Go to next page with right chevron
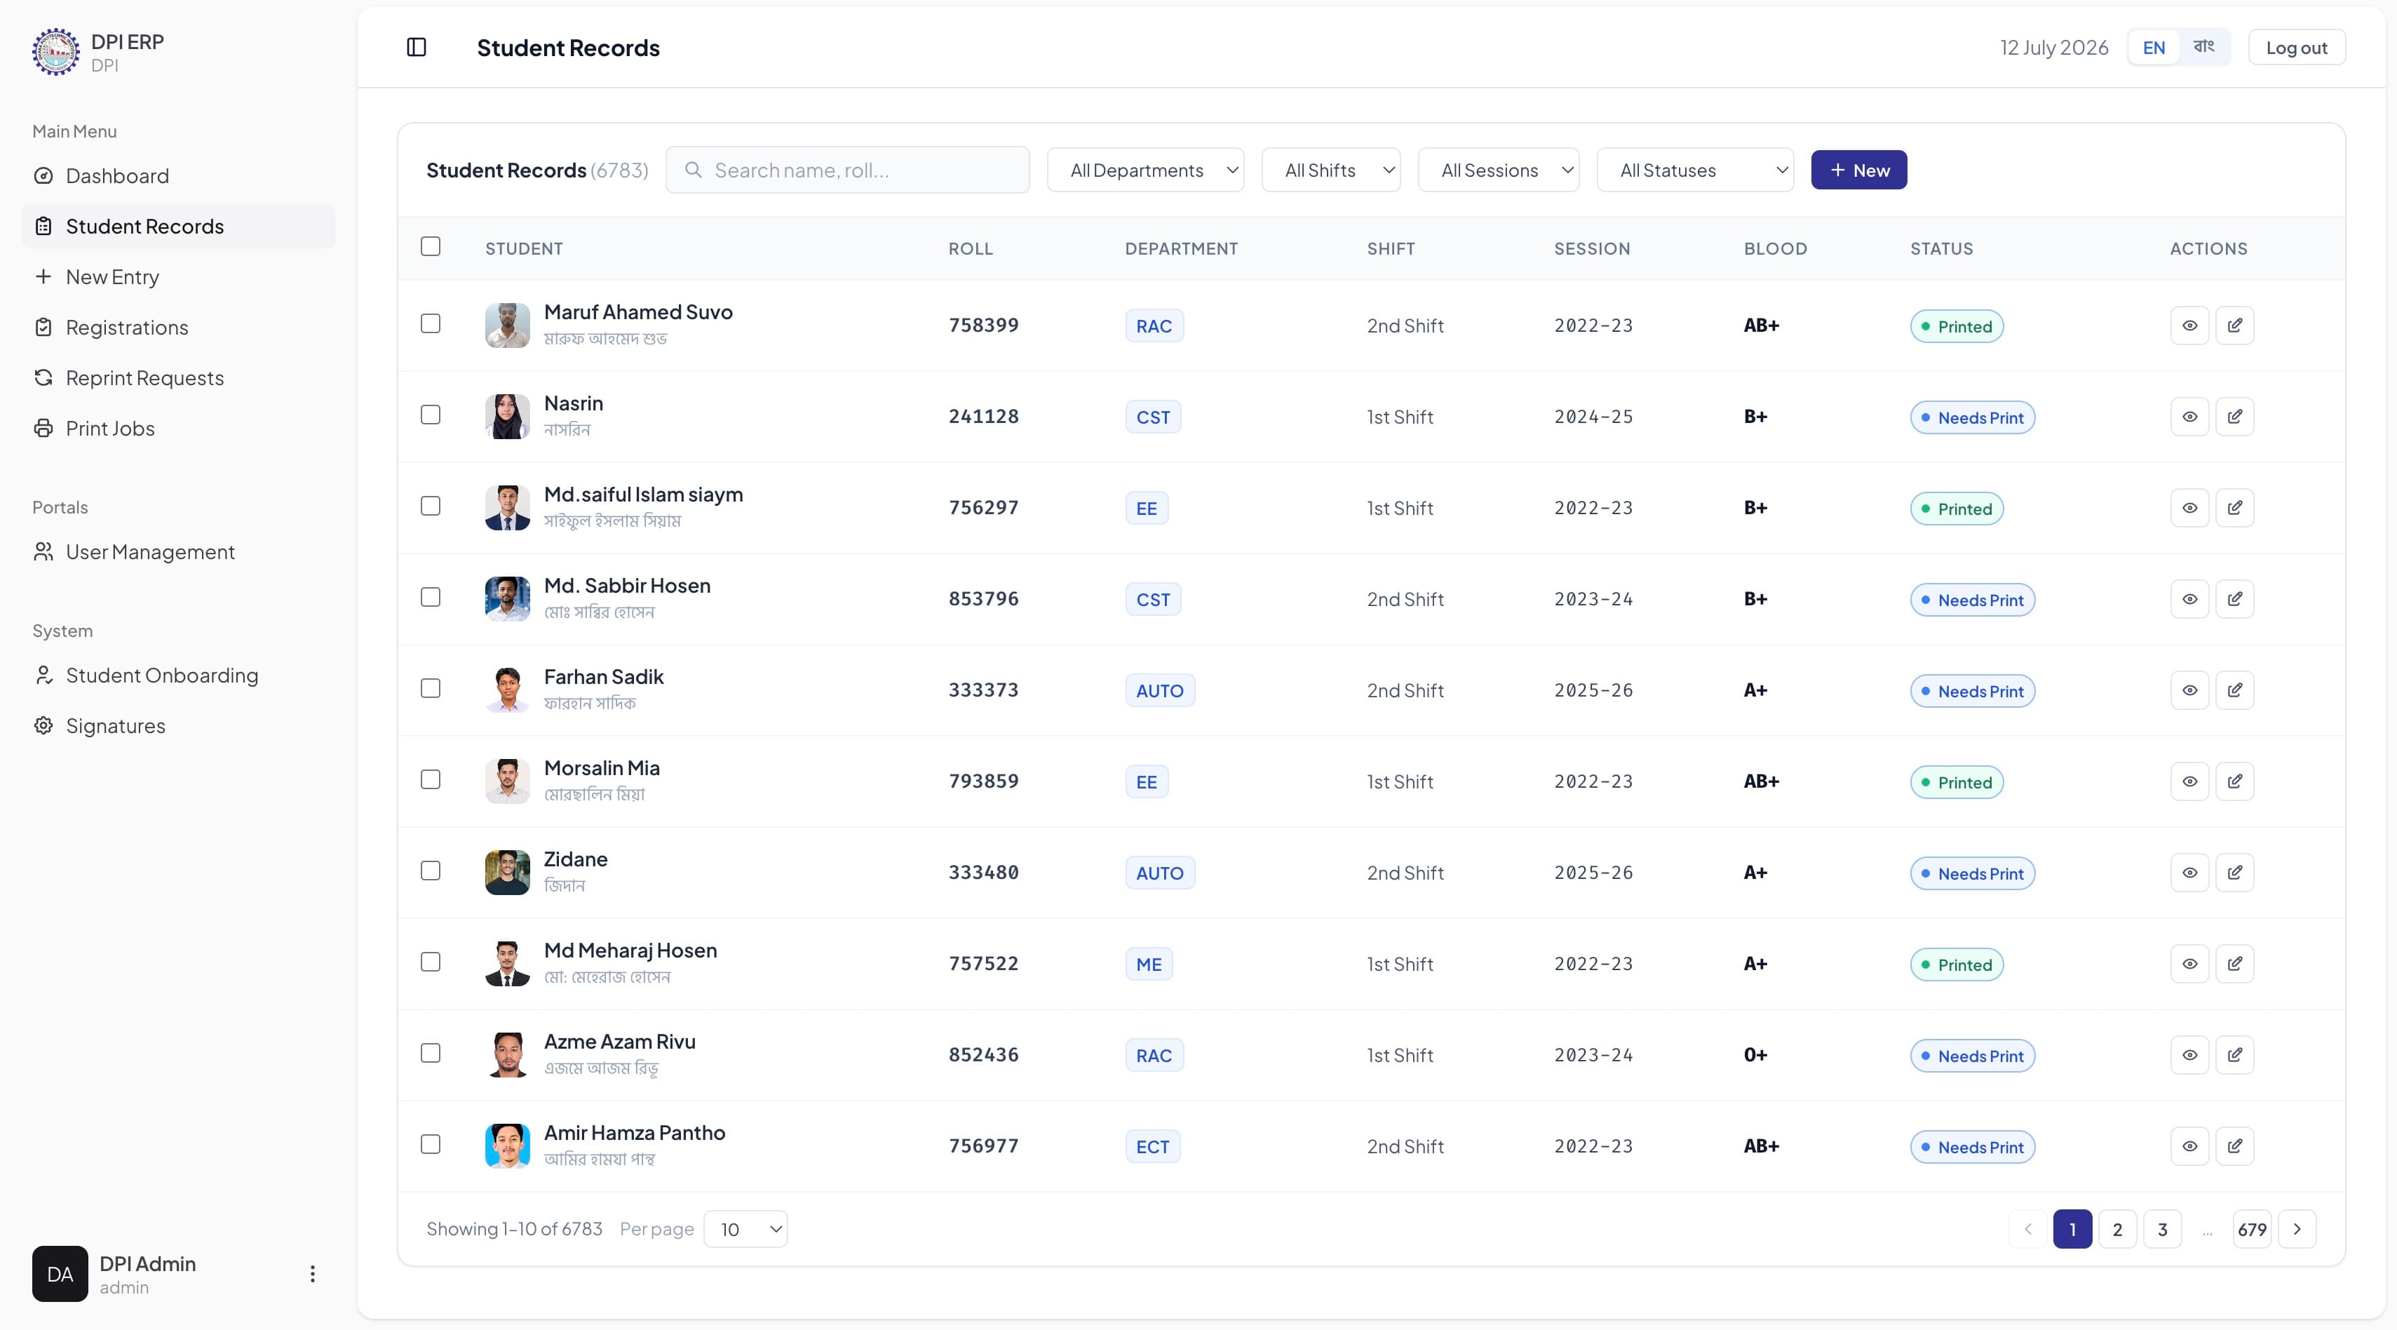Image resolution: width=2397 pixels, height=1330 pixels. (2297, 1230)
